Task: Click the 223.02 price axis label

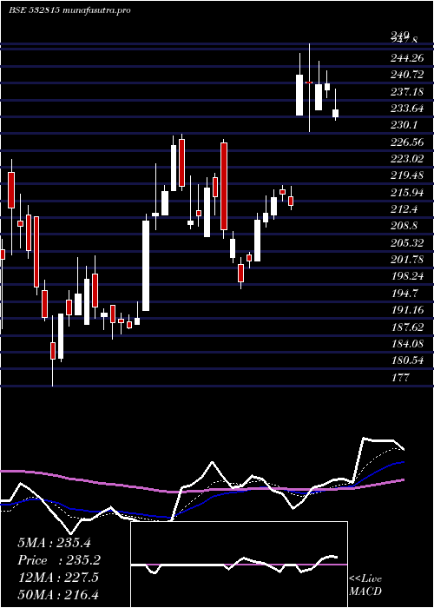Action: [x=408, y=159]
